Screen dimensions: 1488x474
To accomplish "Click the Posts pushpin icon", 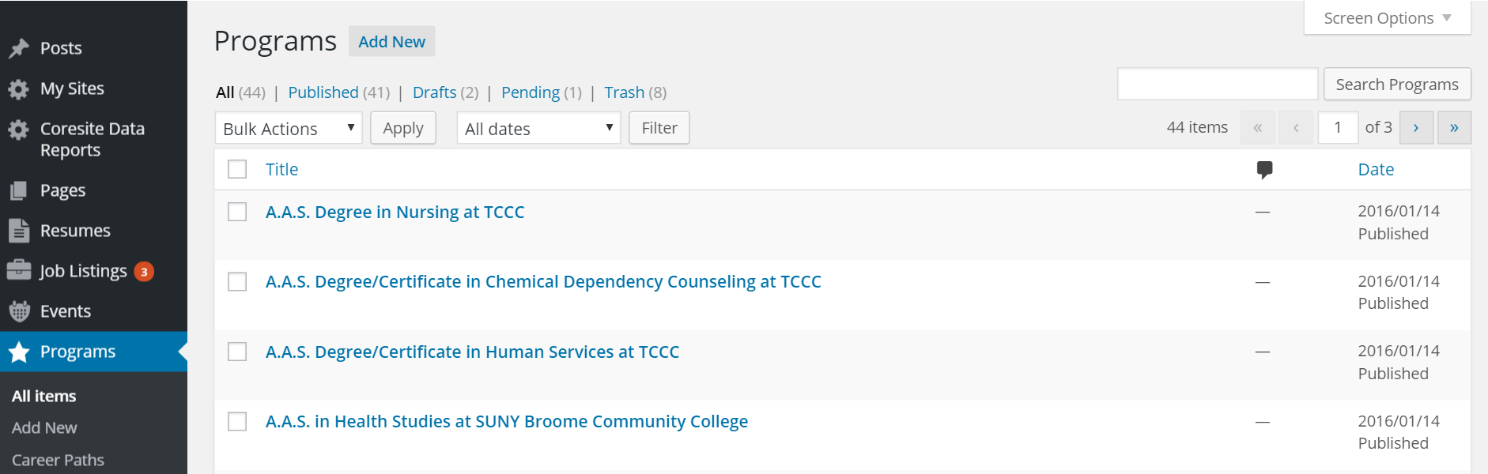I will pyautogui.click(x=19, y=49).
